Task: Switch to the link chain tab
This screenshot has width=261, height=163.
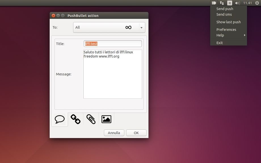Action: [75, 119]
